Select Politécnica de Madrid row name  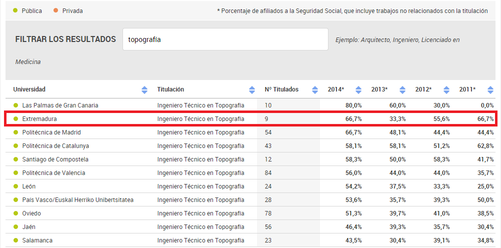[x=51, y=132]
